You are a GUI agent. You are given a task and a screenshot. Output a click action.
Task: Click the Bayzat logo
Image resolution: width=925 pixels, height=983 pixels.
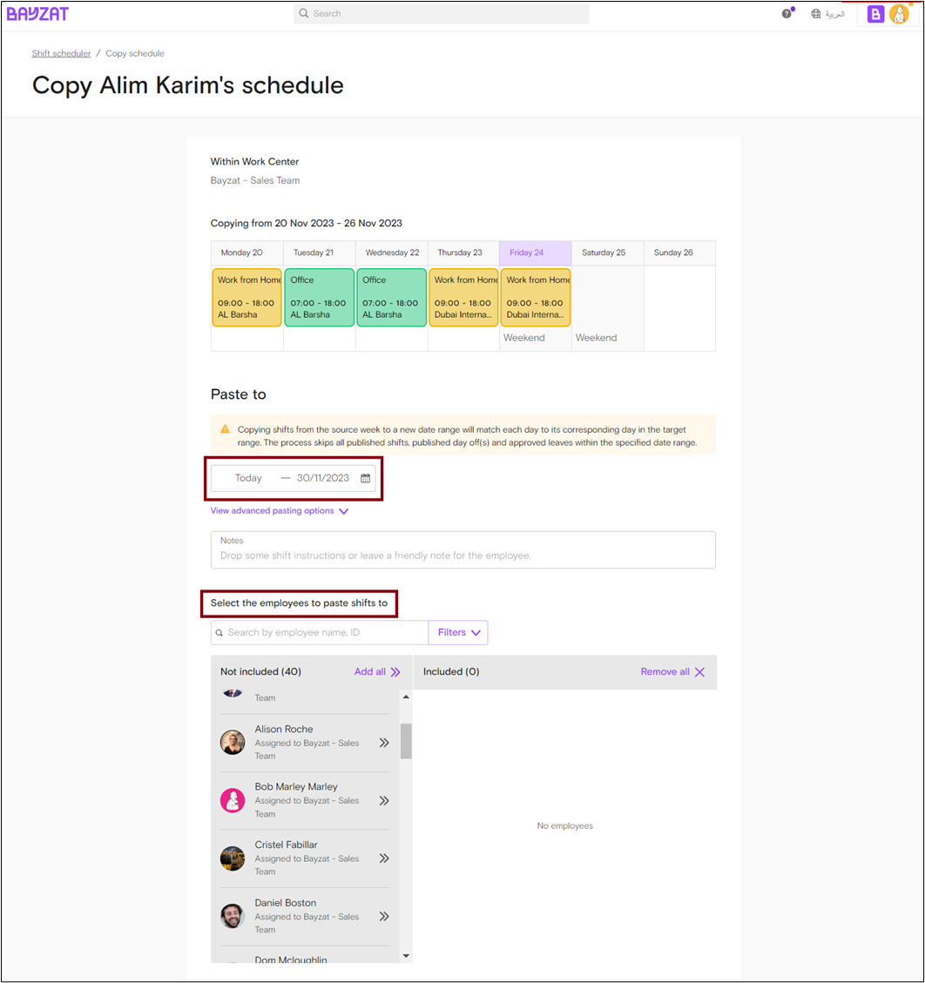pos(37,14)
